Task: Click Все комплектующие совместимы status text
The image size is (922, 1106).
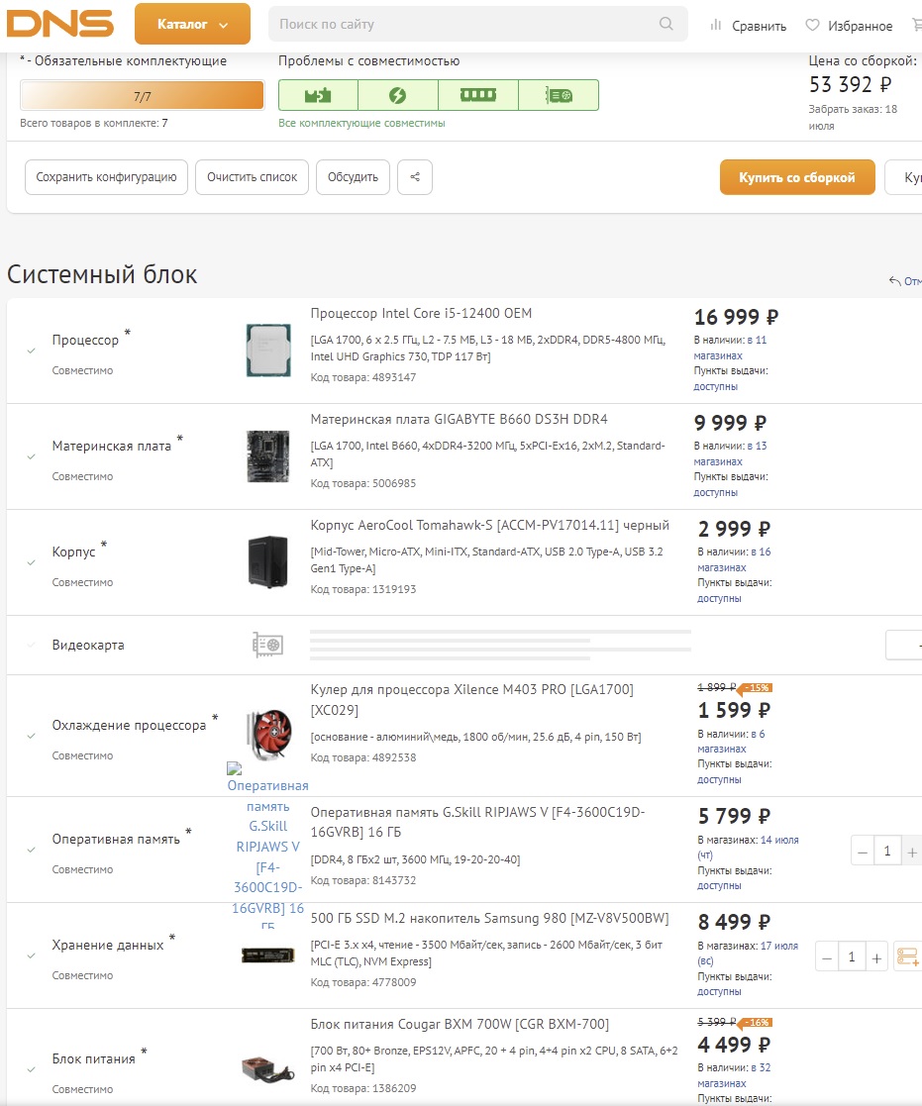Action: (x=361, y=123)
